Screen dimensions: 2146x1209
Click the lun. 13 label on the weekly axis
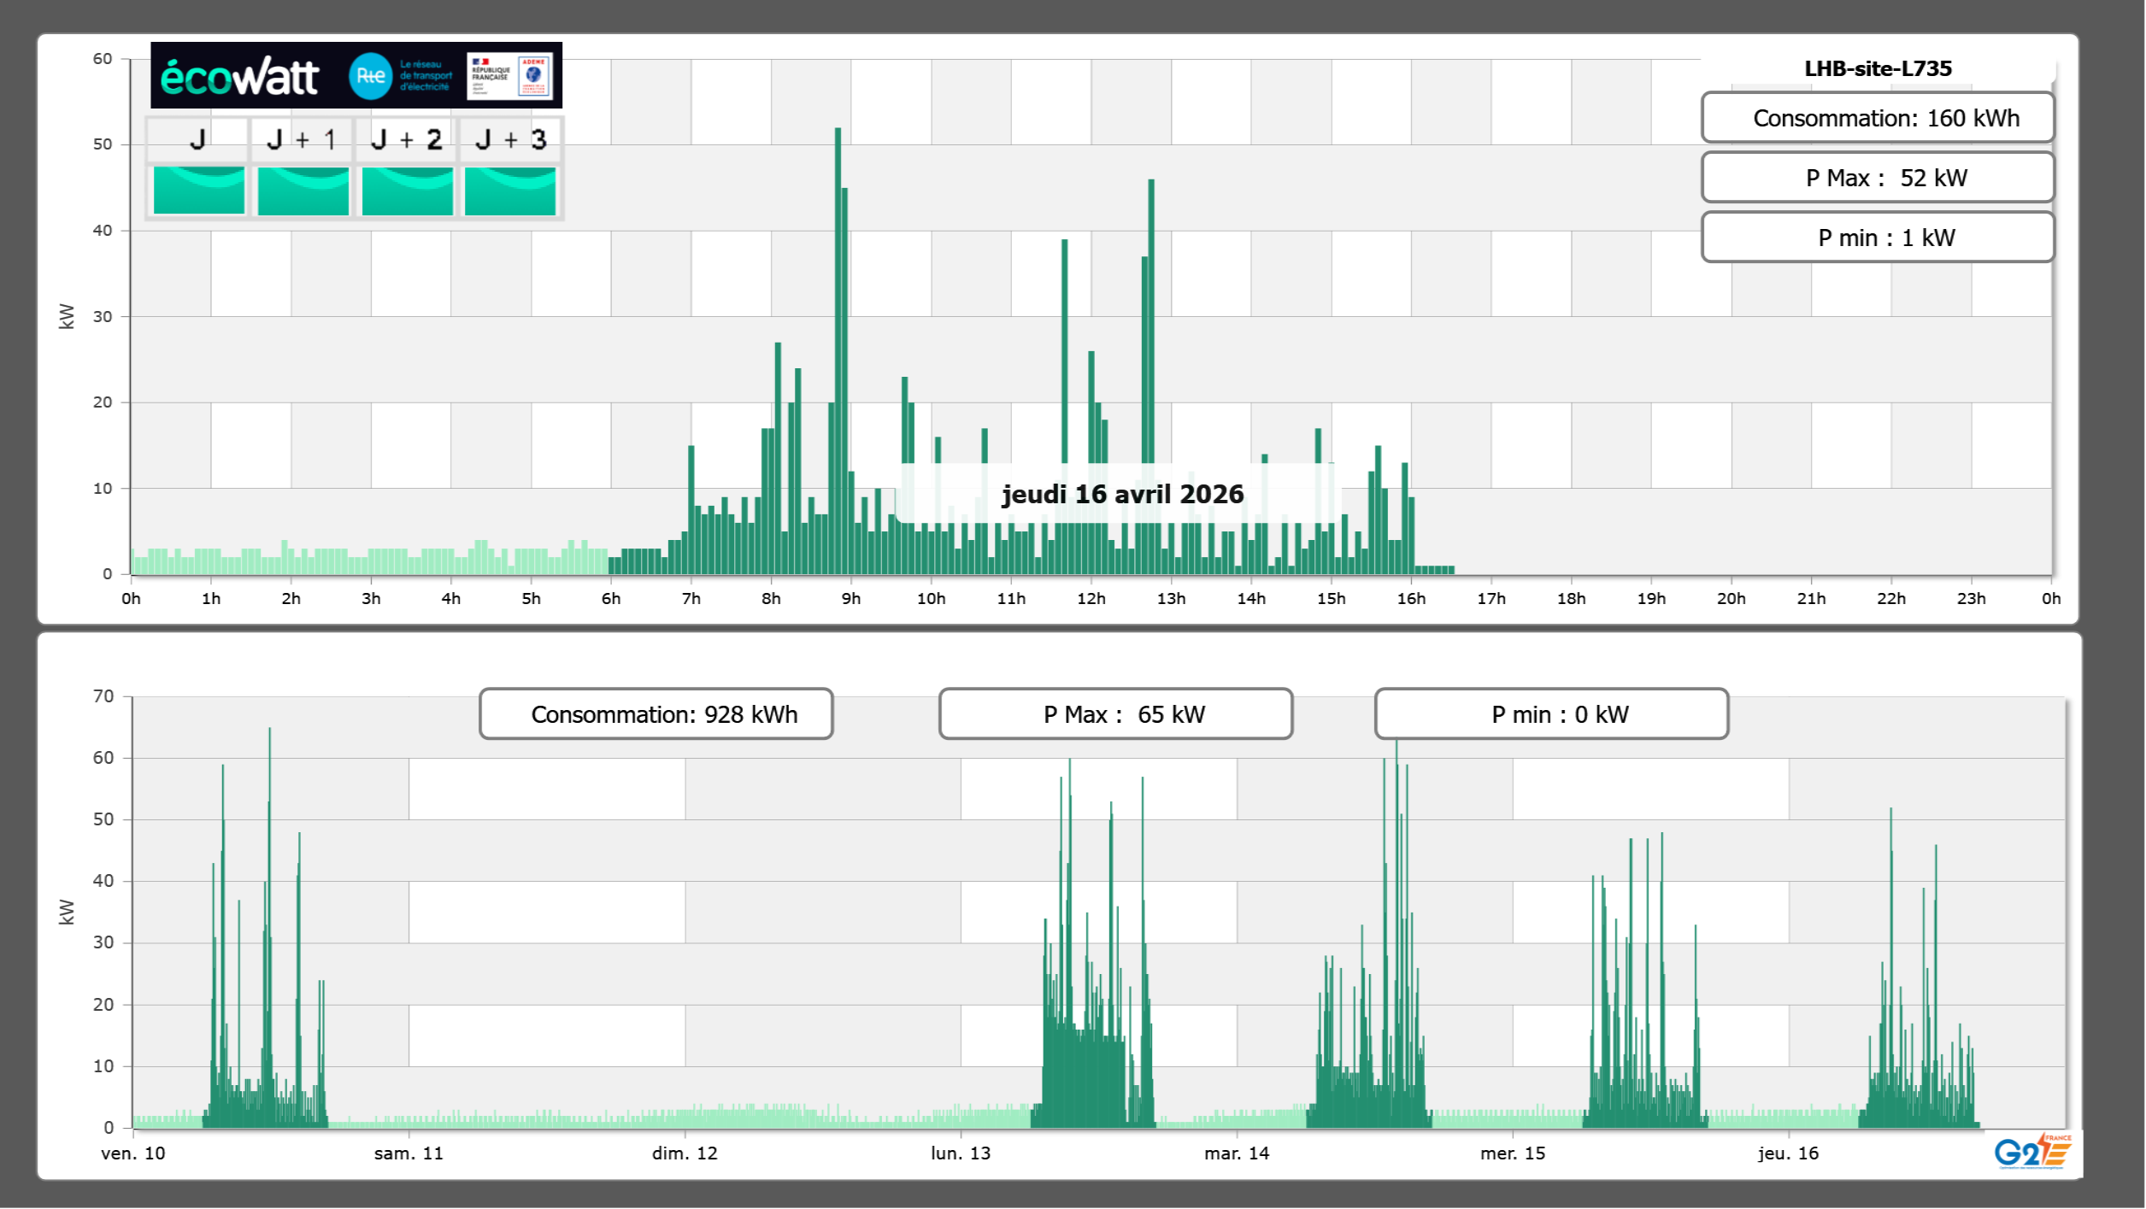point(961,1153)
